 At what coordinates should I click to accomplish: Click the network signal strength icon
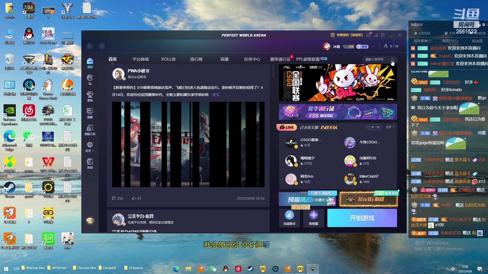(x=376, y=35)
